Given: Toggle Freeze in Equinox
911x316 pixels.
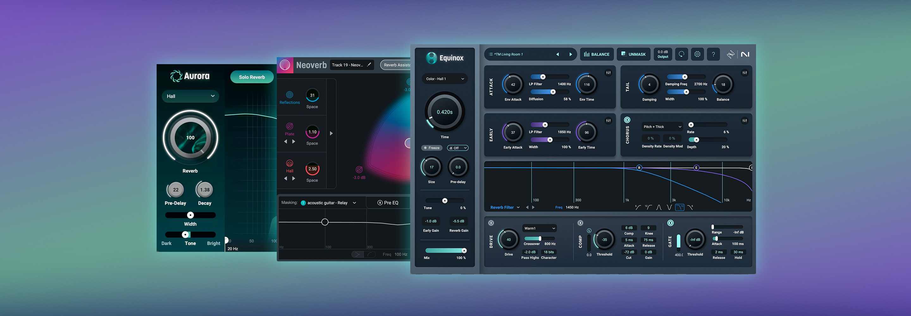Looking at the screenshot, I should point(431,148).
